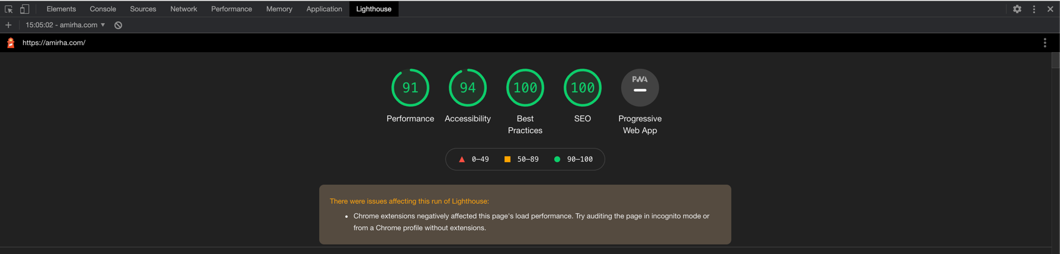The height and width of the screenshot is (254, 1060).
Task: Open the Memory tab
Action: pyautogui.click(x=279, y=9)
